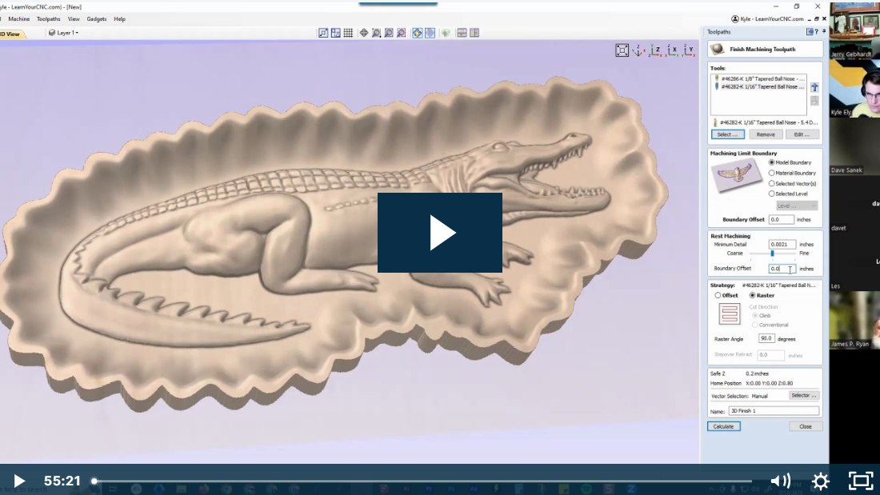Switch to the 3D View tab
880x495 pixels.
click(x=11, y=34)
